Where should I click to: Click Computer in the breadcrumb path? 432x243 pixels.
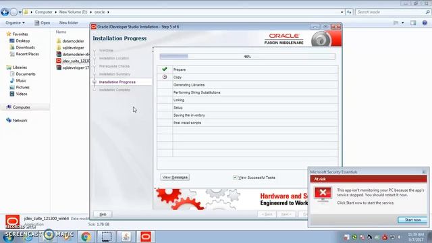pyautogui.click(x=43, y=12)
